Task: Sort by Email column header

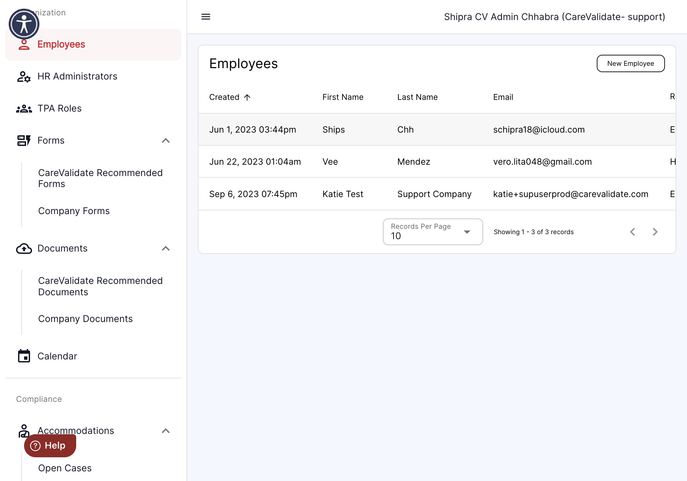Action: point(503,97)
